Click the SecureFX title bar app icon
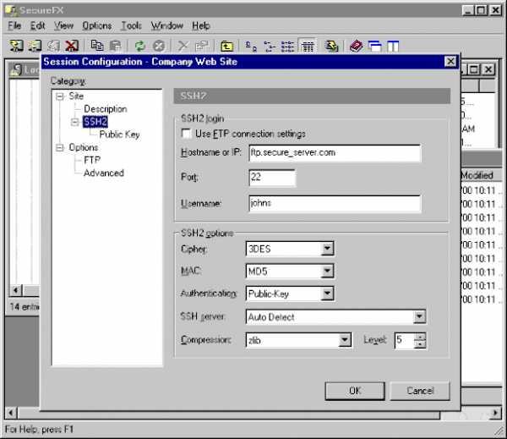507x439 pixels. click(11, 10)
